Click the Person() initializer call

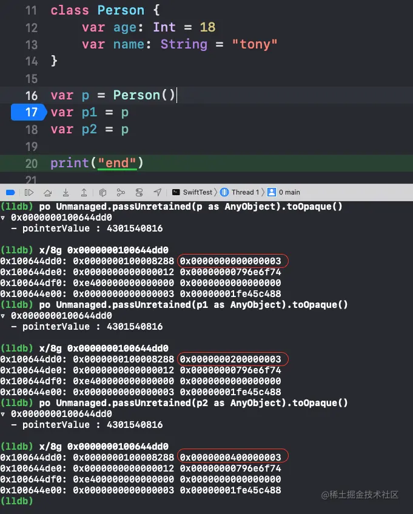click(x=144, y=95)
